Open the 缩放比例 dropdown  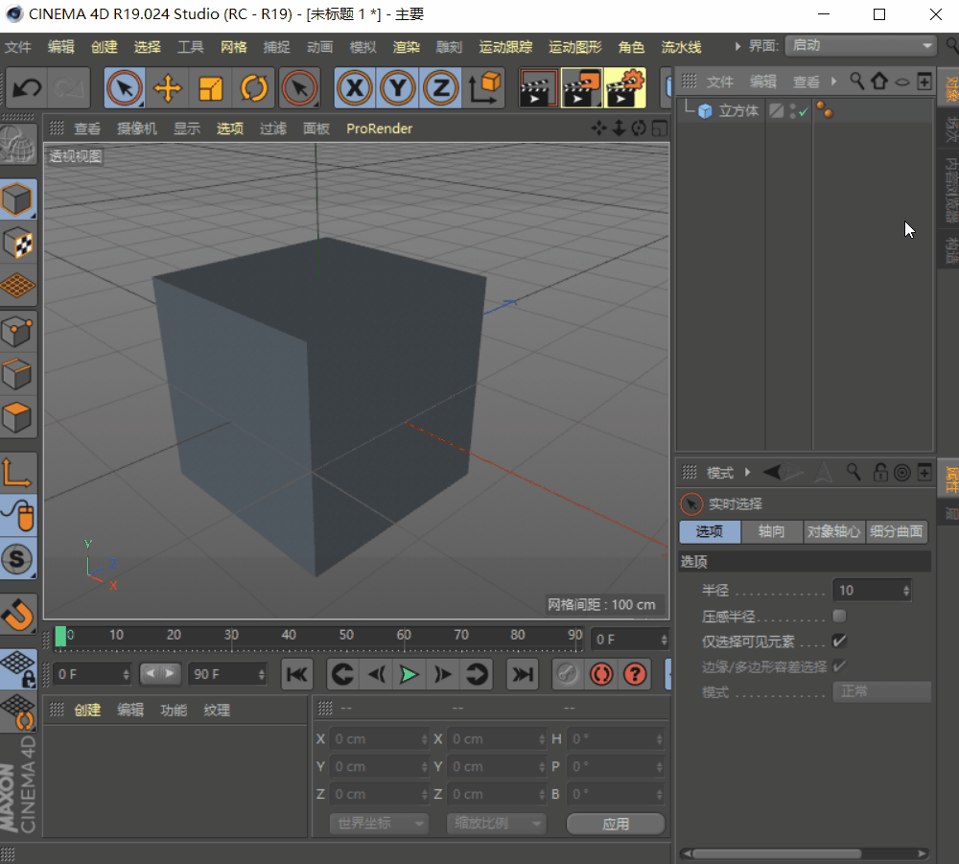[x=496, y=823]
